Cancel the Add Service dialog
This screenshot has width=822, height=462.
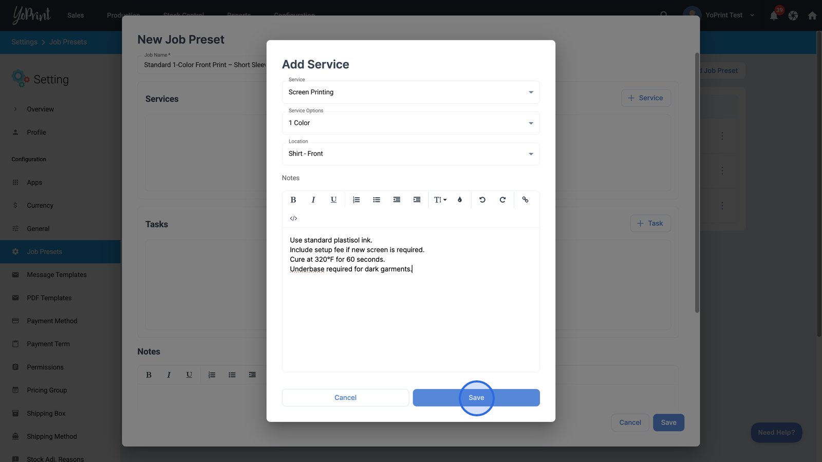tap(345, 398)
